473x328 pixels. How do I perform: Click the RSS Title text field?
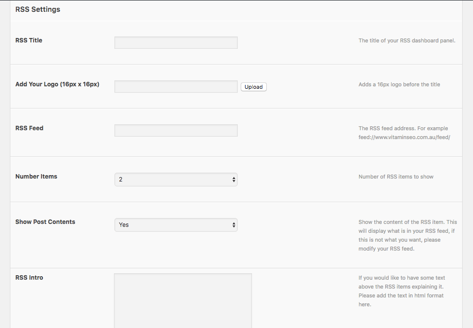click(x=176, y=42)
